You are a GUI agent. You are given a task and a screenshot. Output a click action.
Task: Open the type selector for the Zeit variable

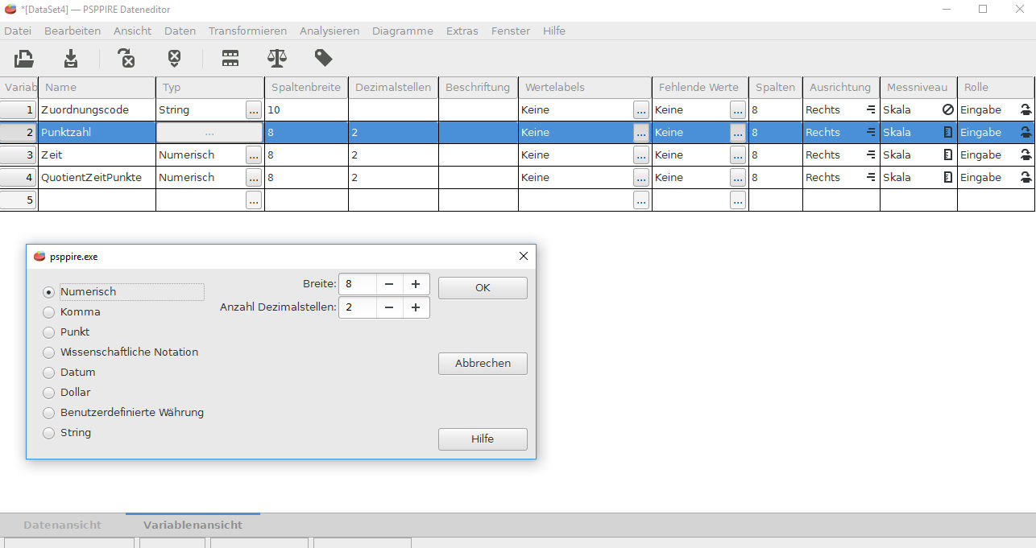tap(254, 155)
